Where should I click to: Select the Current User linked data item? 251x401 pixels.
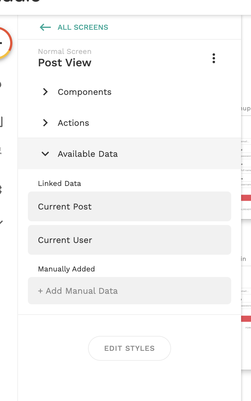coord(129,240)
